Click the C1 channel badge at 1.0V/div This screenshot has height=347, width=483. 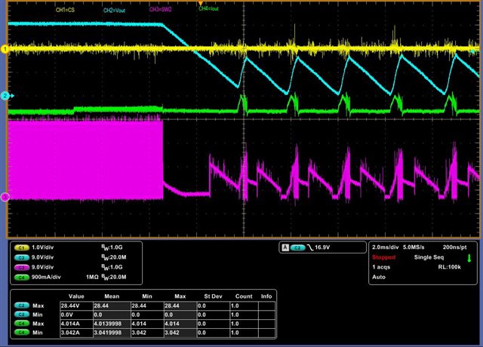(21, 247)
